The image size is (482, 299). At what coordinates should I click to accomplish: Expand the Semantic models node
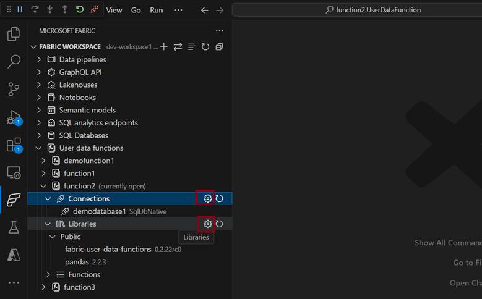[x=39, y=110]
